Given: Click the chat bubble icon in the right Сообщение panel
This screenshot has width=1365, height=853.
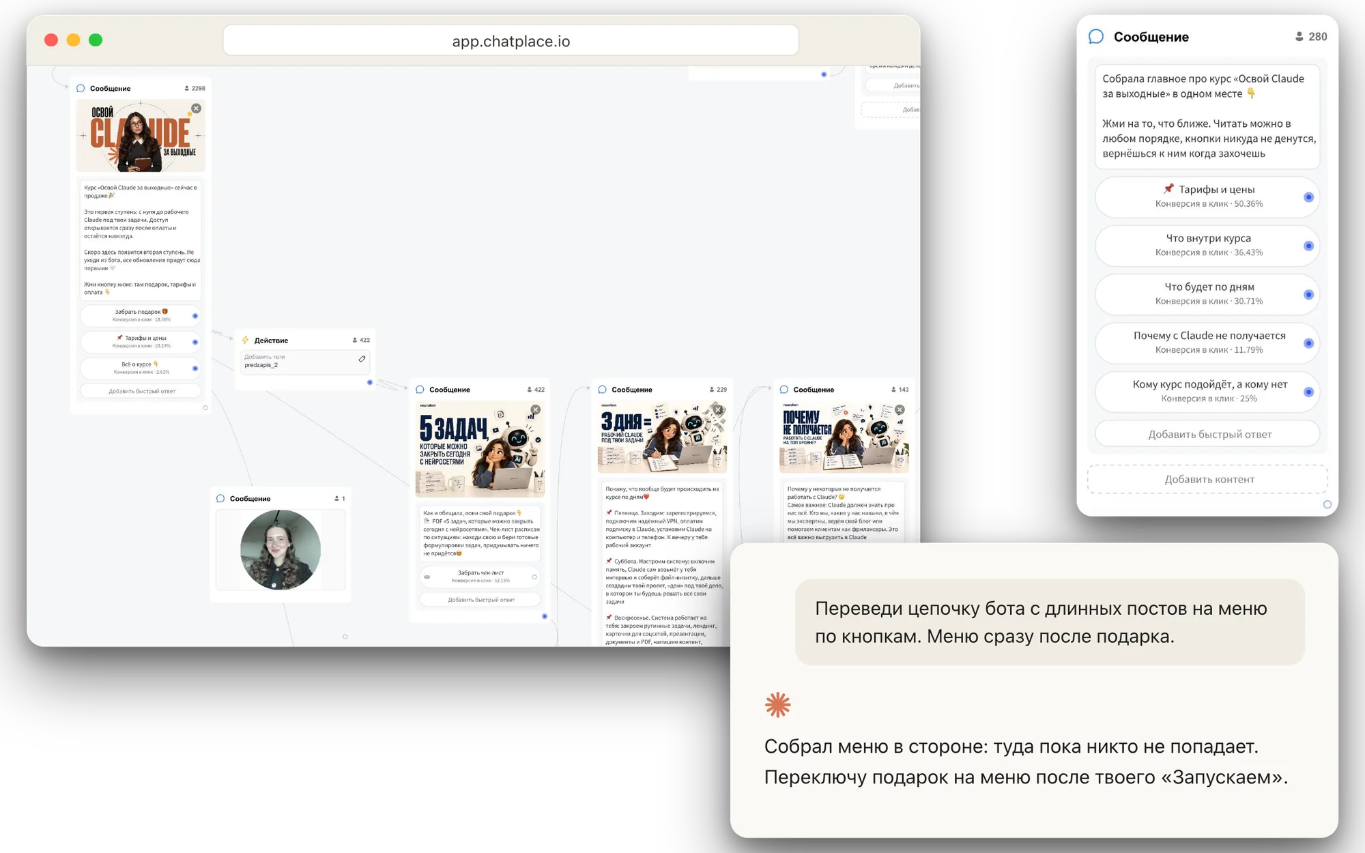Looking at the screenshot, I should click(x=1096, y=37).
